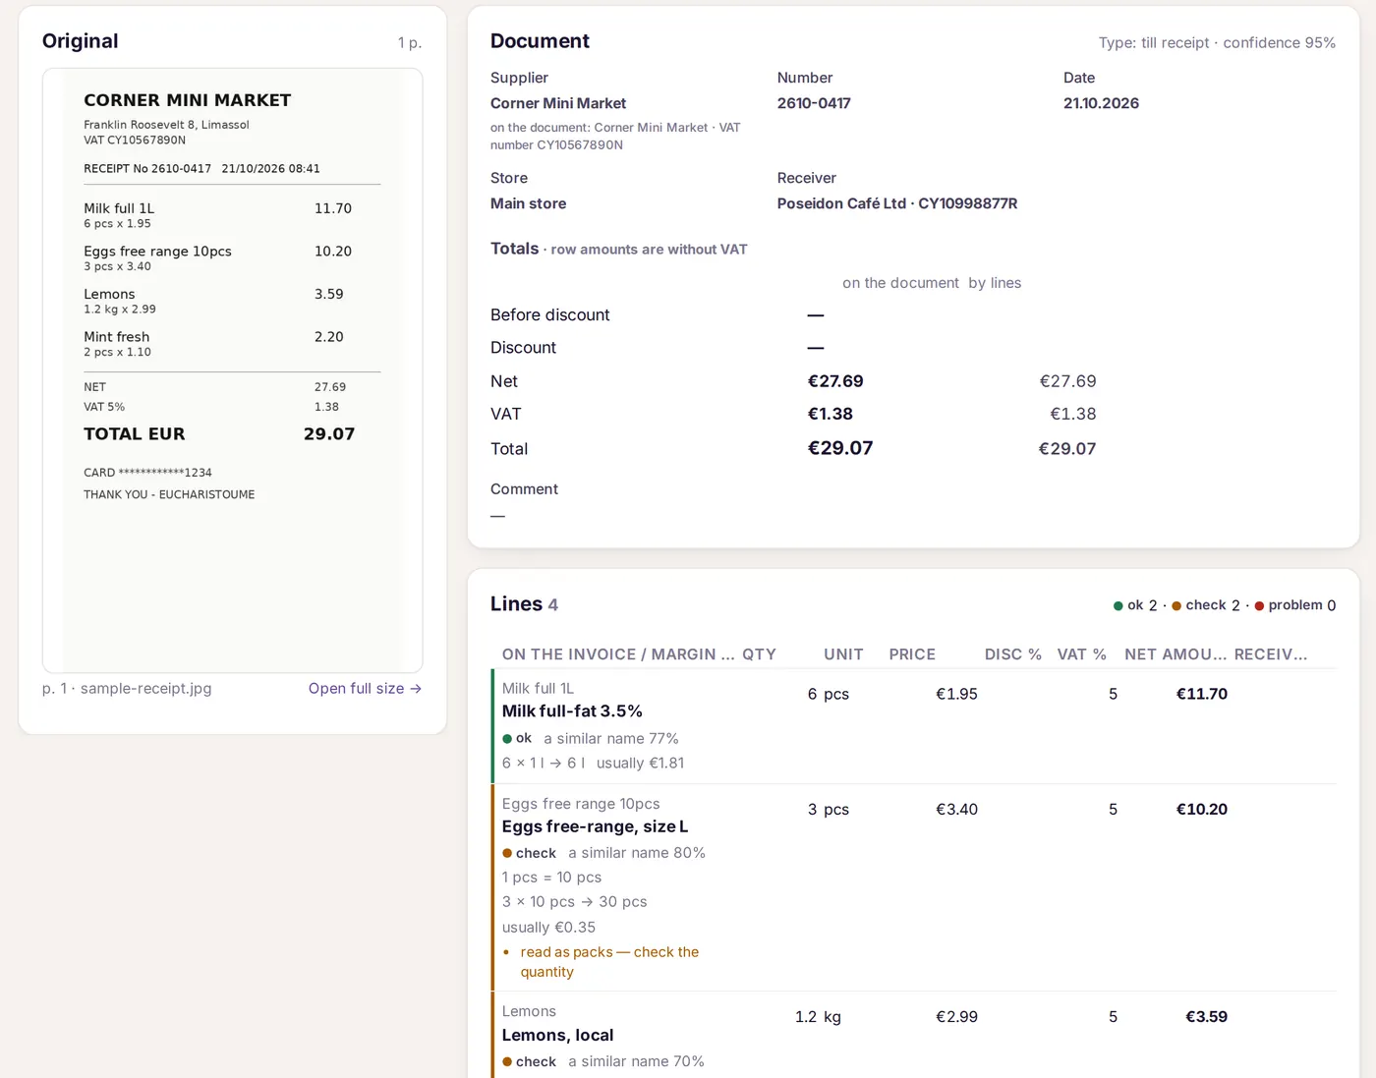Click the by-lines Total €29.07

pyautogui.click(x=1067, y=449)
